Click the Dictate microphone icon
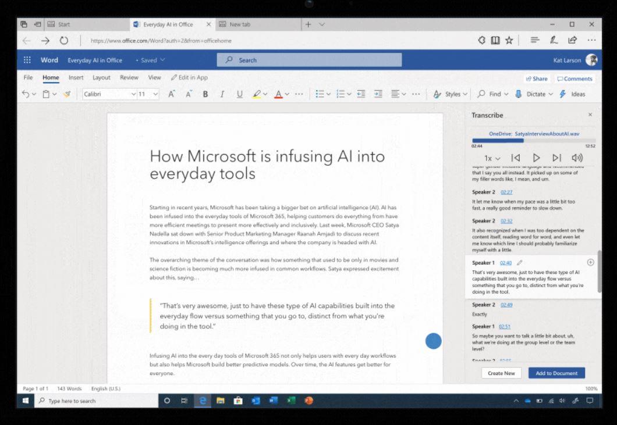Screen dimensions: 617x425 tap(519, 94)
